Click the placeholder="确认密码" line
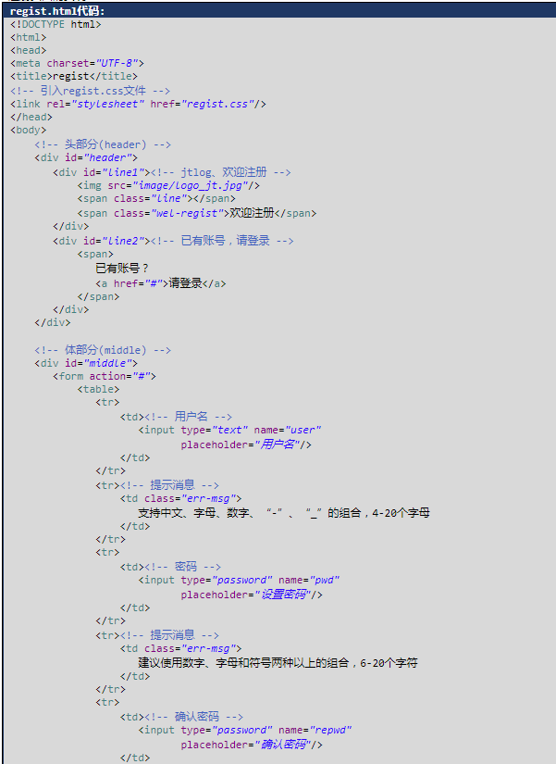This screenshot has height=764, width=556. (x=252, y=745)
